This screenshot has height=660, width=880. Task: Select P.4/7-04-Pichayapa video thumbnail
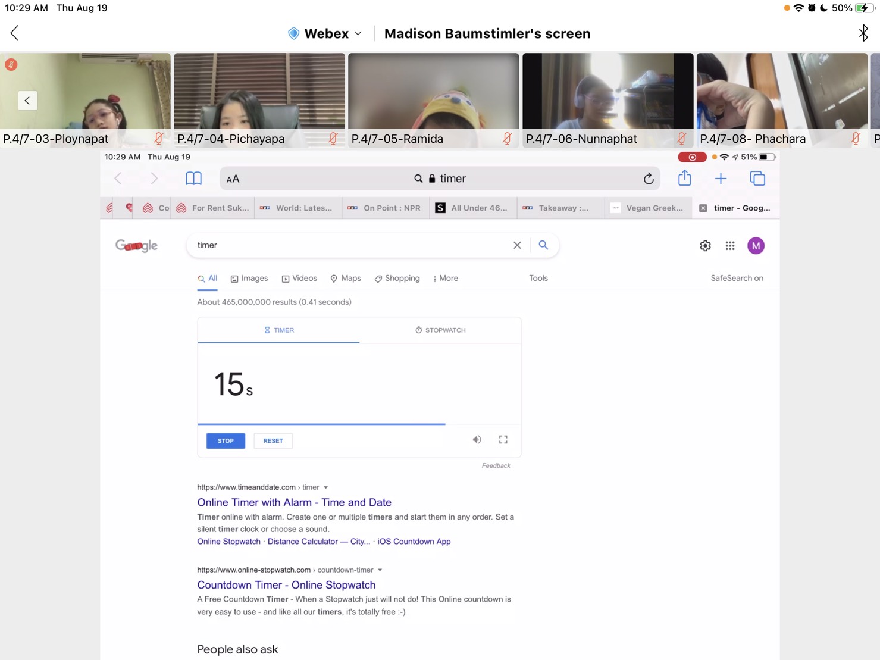pos(259,100)
